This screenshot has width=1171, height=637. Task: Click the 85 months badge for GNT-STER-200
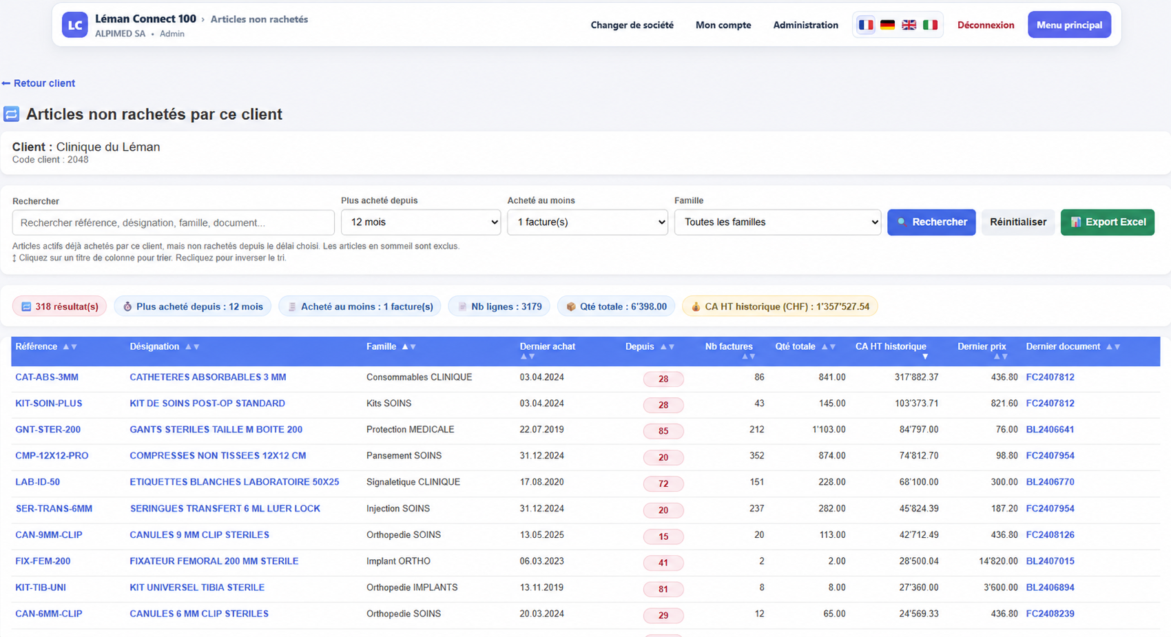point(663,431)
